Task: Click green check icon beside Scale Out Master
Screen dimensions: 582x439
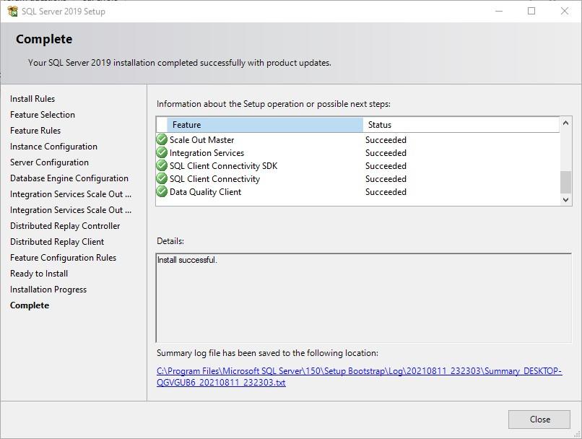Action: point(162,140)
